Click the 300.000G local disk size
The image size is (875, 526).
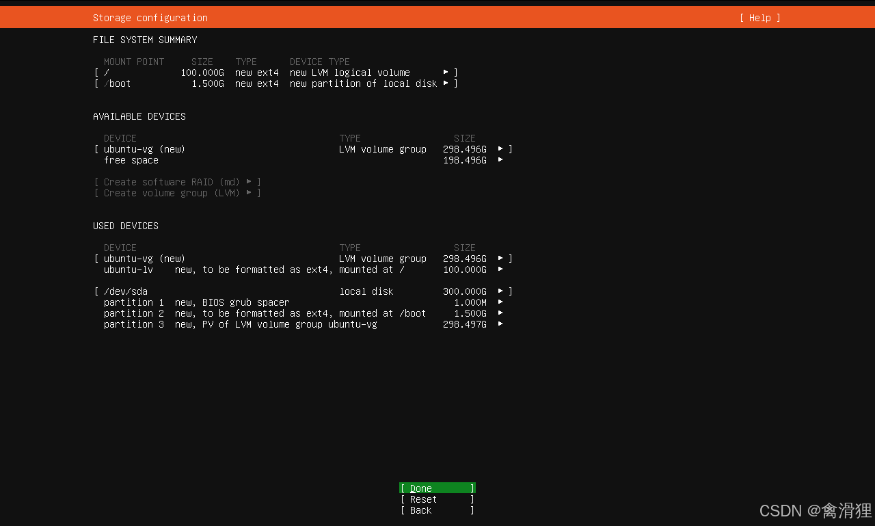[465, 291]
